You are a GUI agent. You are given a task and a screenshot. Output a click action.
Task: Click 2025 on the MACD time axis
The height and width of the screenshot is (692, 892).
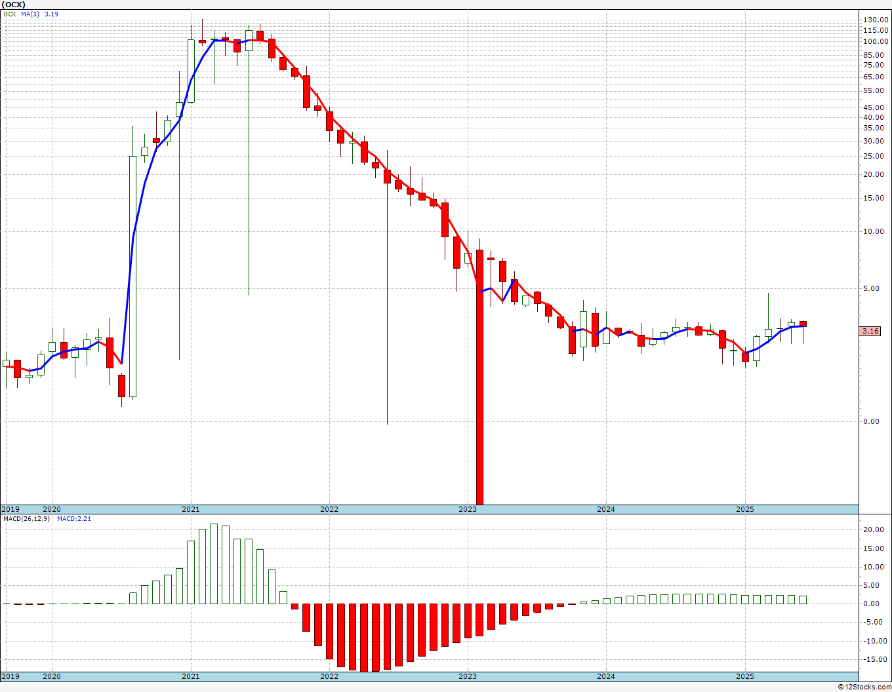(x=744, y=676)
